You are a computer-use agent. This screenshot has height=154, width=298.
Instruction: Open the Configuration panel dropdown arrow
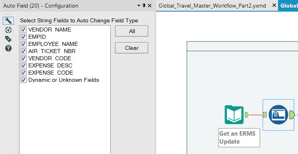click(x=139, y=6)
